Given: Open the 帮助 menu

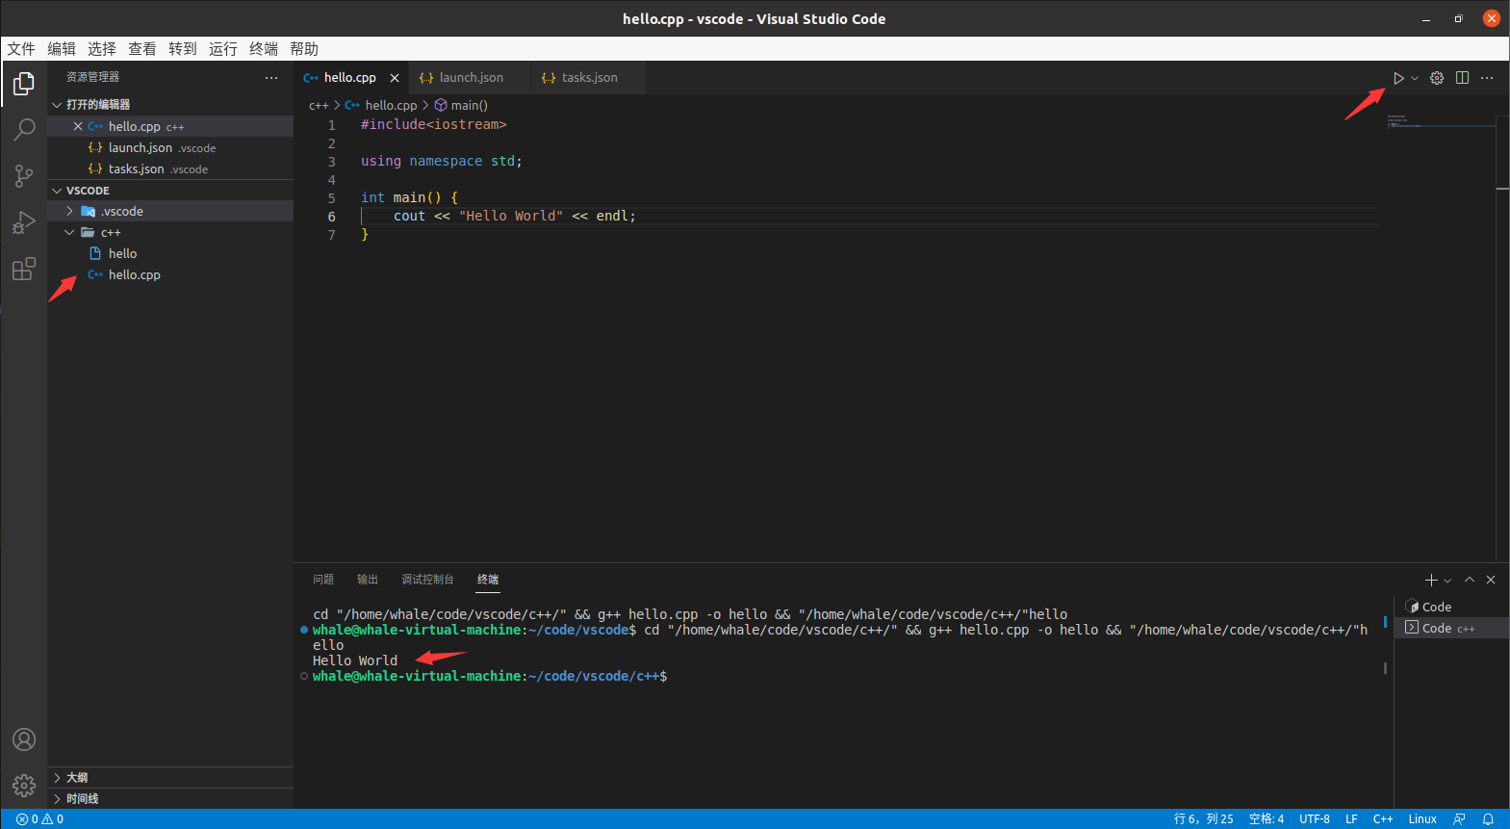Looking at the screenshot, I should pos(304,49).
